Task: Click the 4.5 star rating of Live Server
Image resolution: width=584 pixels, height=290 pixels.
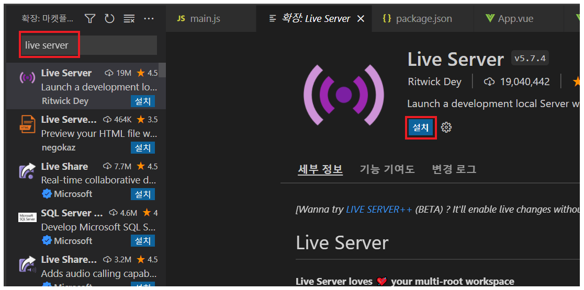Action: tap(147, 73)
